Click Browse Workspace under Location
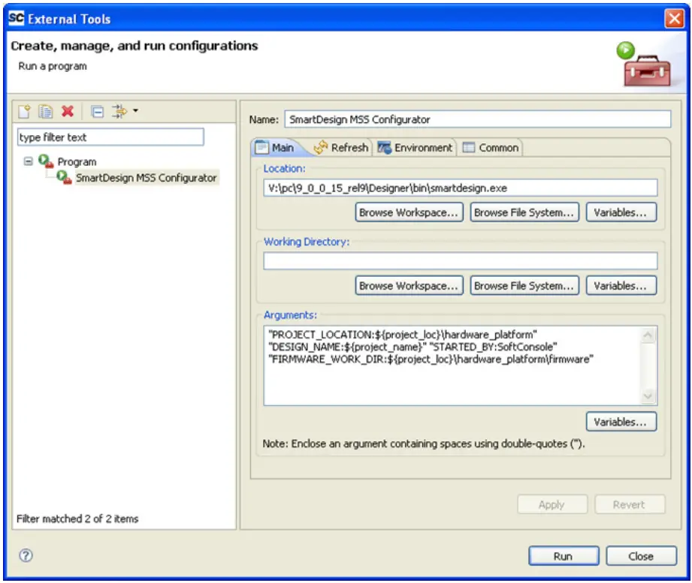Image resolution: width=692 pixels, height=583 pixels. coord(409,212)
